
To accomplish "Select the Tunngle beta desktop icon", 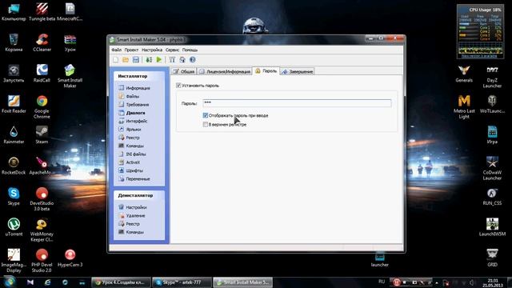I will (x=42, y=12).
